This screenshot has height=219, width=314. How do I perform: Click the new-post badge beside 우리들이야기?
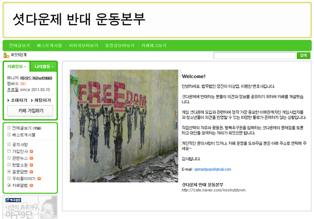[39, 179]
